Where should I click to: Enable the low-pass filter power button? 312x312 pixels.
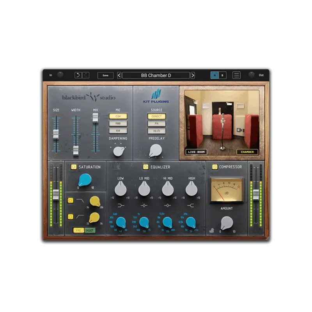tap(71, 200)
